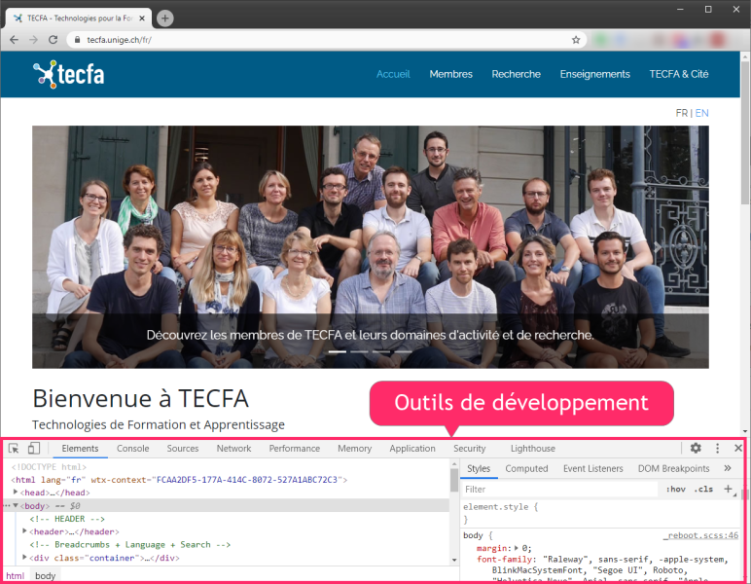This screenshot has height=584, width=751.
Task: Select the Computed sub-tab
Action: click(x=526, y=468)
